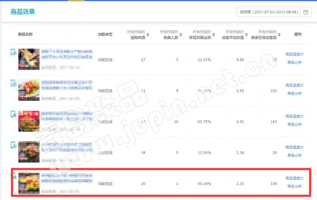Open 商品温度计 for the first product
The image size is (317, 200).
pos(294,55)
